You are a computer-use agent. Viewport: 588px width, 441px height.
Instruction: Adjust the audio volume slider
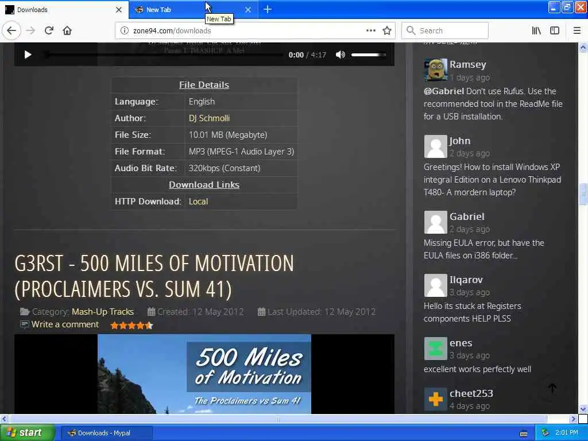pos(369,55)
